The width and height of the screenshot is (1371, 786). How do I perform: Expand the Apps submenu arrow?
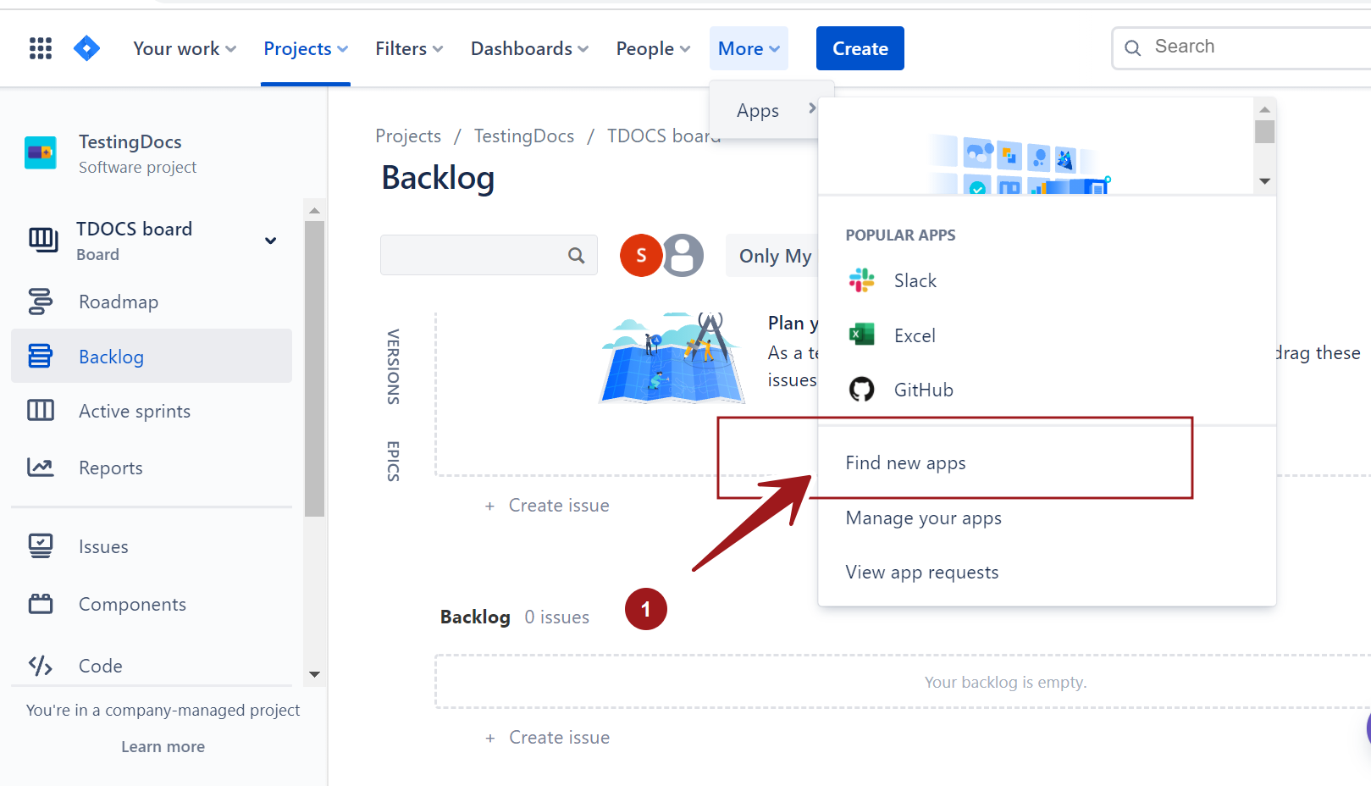click(x=811, y=108)
